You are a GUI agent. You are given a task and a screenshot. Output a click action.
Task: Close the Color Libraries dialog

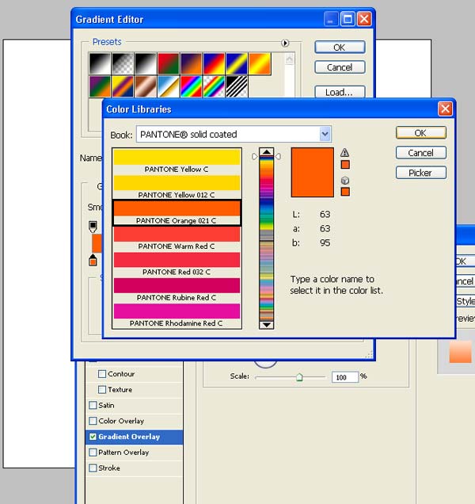pos(445,109)
